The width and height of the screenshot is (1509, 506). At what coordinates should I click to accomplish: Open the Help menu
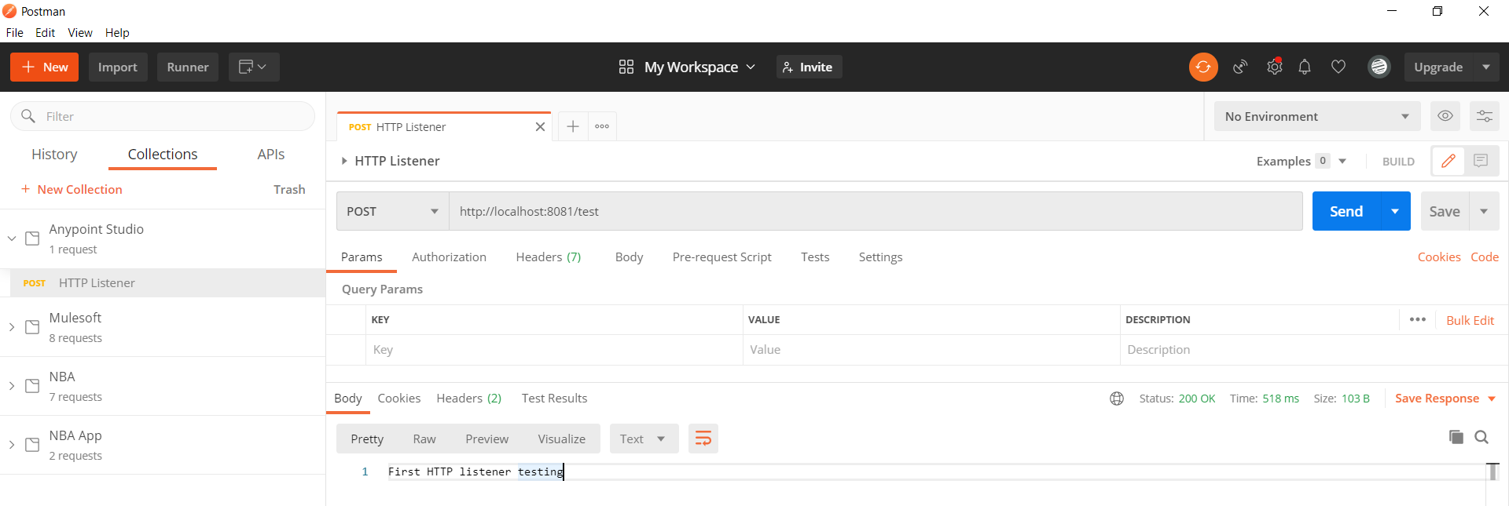click(117, 32)
